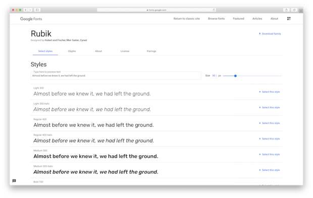This screenshot has height=198, width=313.
Task: Toggle the Safari sidebar button
Action: [x=37, y=10]
